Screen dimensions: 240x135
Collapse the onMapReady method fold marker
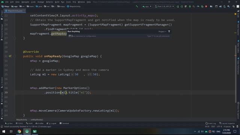(x=15, y=56)
